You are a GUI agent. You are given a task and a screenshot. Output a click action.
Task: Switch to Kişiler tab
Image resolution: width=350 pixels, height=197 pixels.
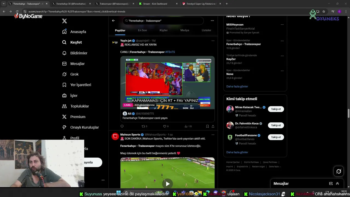164,30
